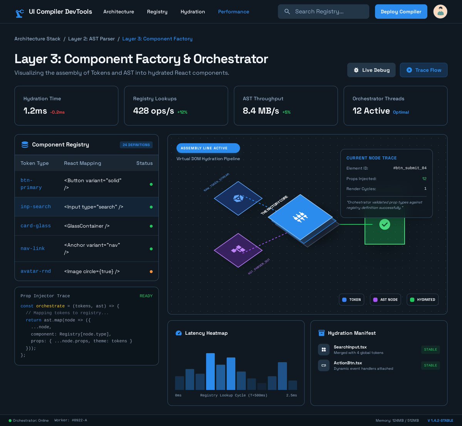Click the tallest bar in Latency Heatmap

pos(210,372)
